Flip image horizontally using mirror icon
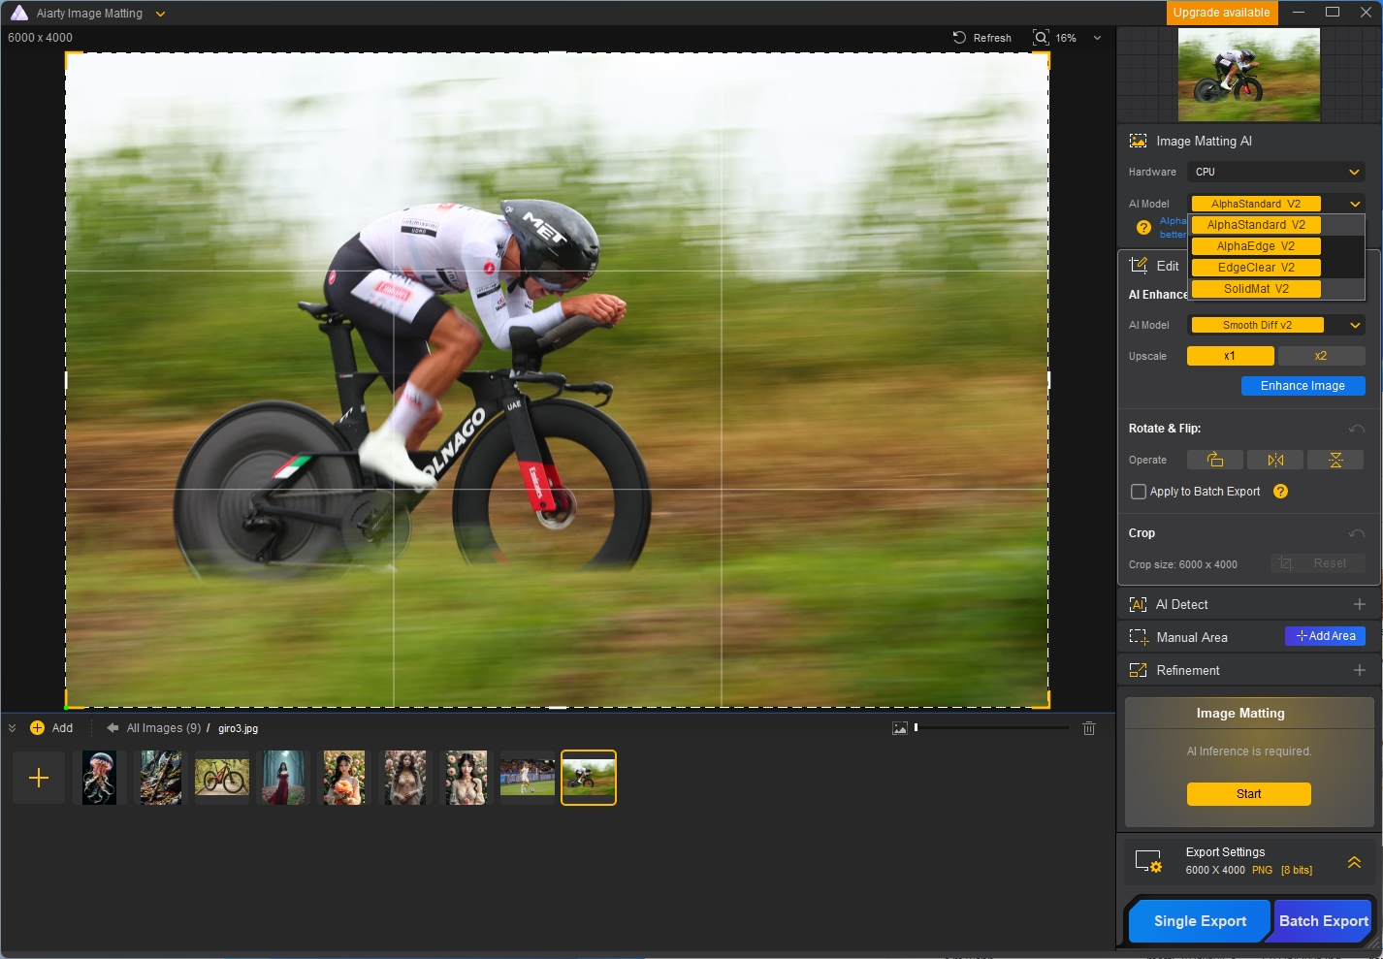1383x959 pixels. pos(1275,460)
